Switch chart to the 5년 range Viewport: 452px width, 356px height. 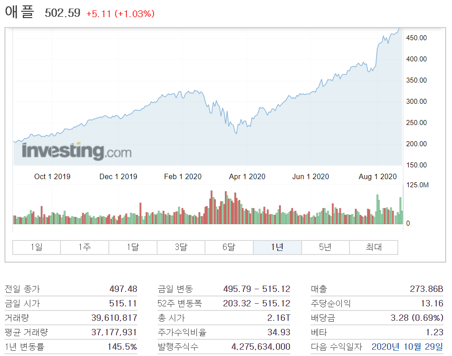326,247
